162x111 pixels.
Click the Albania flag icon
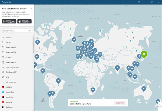[x=3, y=87]
